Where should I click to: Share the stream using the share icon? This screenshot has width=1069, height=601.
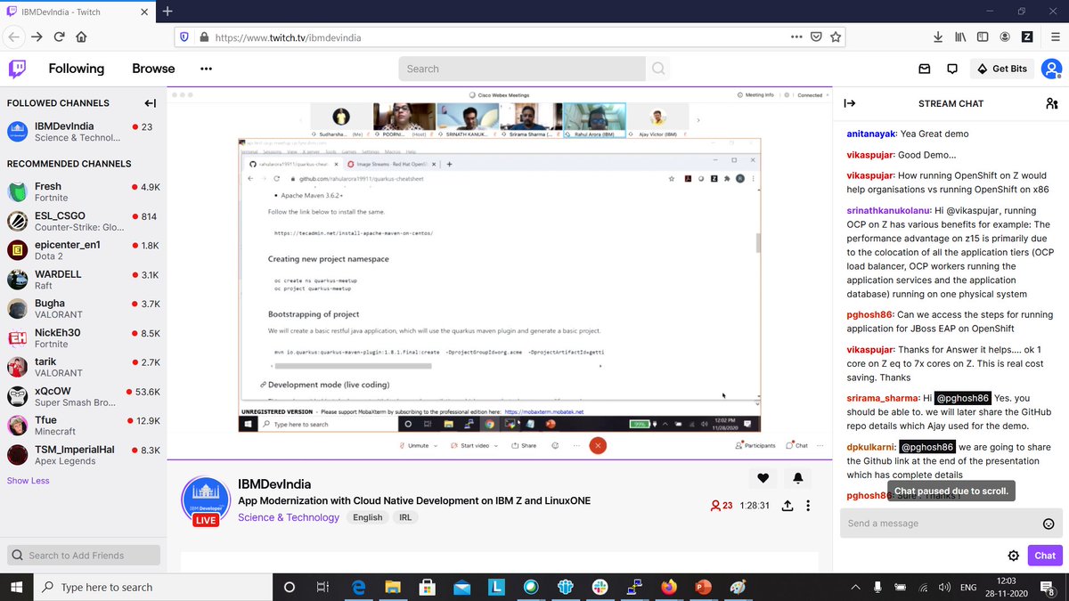point(787,506)
